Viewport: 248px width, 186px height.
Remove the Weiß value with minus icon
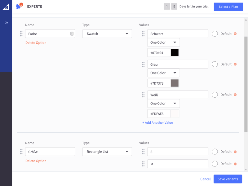click(235, 95)
